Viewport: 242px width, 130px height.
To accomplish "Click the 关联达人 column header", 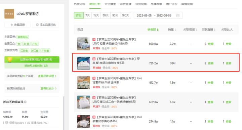I will click(227, 30).
